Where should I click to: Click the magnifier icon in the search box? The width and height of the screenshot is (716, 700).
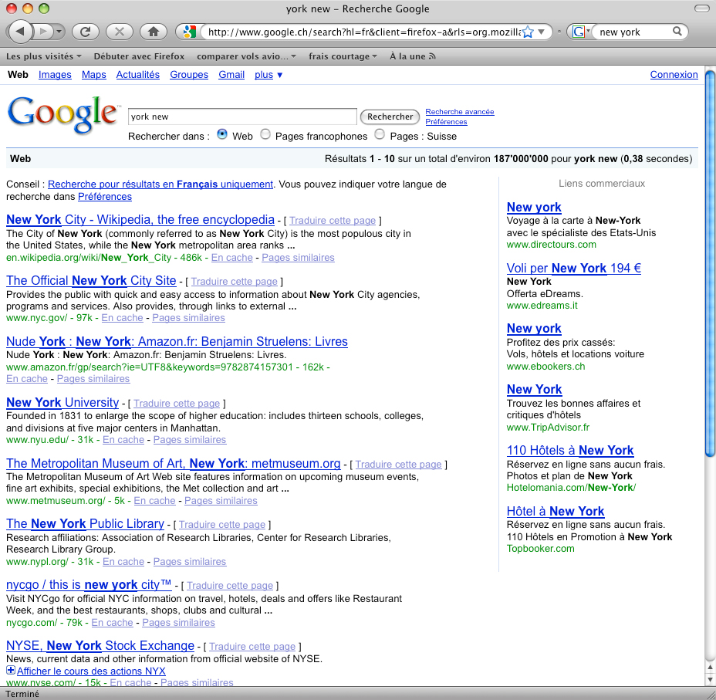(x=677, y=31)
